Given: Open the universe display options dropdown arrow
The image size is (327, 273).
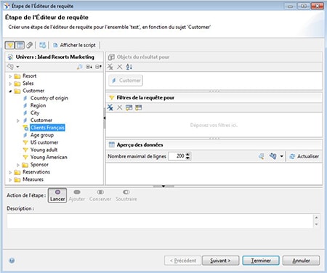Looking at the screenshot, I should click(17, 67).
